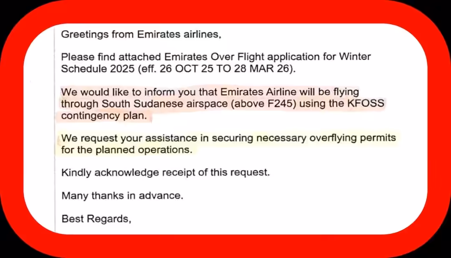Click the "Greetings from Emirates airlines" line
451x258 pixels.
[x=141, y=35]
